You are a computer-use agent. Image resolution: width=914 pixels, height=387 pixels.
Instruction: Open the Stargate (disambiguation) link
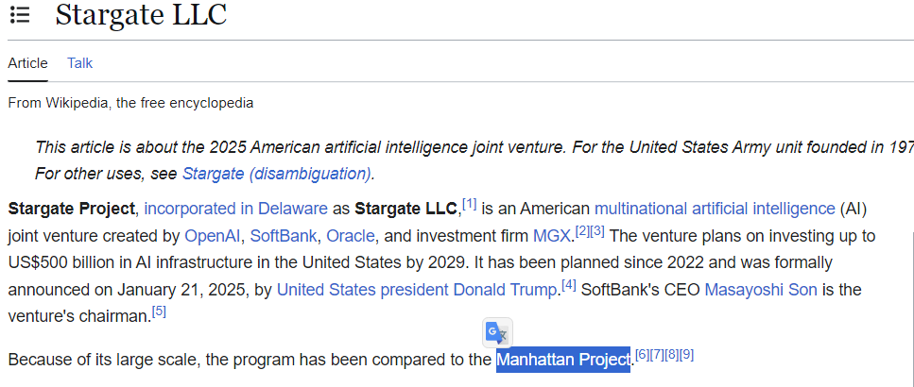pos(276,174)
